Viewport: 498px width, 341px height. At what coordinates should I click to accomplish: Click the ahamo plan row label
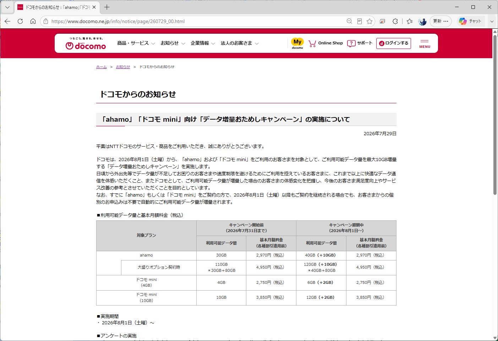click(146, 255)
